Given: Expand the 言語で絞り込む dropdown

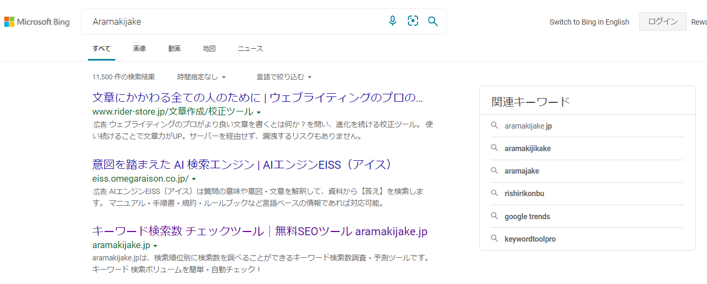Looking at the screenshot, I should (x=284, y=77).
